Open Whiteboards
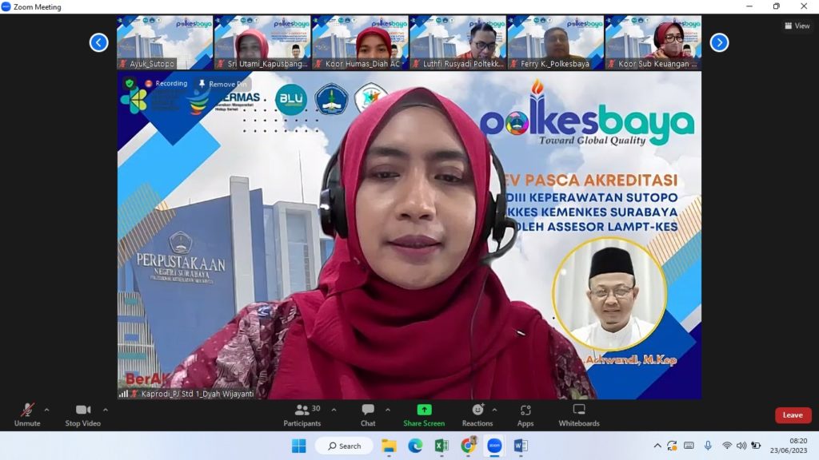 click(x=579, y=415)
